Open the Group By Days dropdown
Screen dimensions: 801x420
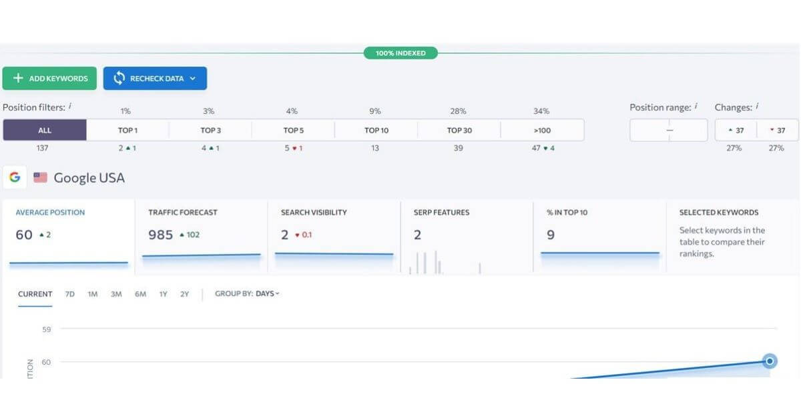[x=247, y=294]
